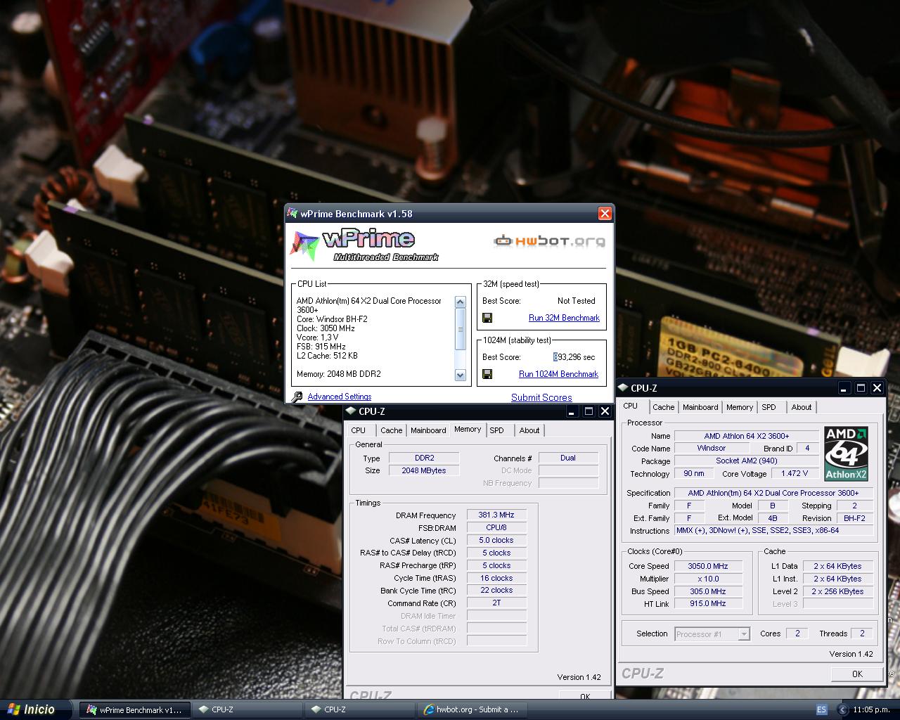Click the hwbot.org logo in wPrime
The image size is (900, 720).
pyautogui.click(x=549, y=241)
